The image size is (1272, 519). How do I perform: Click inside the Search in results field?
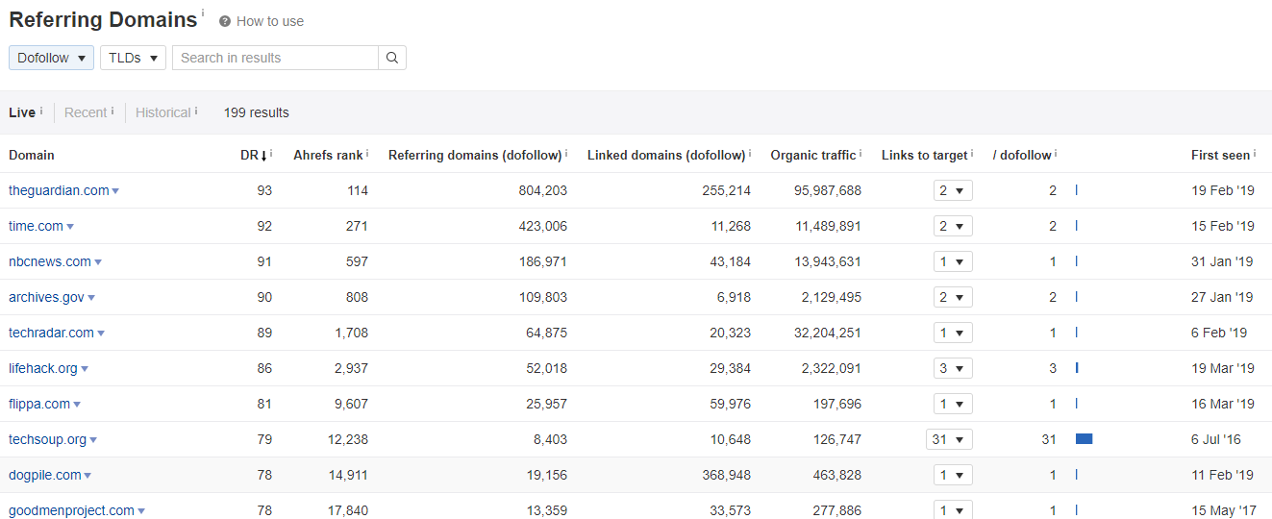pos(275,58)
